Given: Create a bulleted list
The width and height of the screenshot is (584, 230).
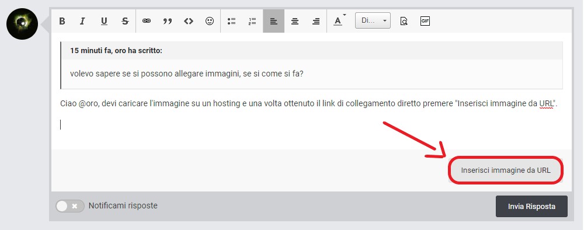Looking at the screenshot, I should [232, 21].
